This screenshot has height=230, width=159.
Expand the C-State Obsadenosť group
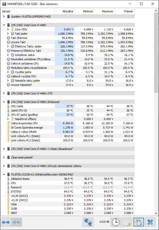click(4, 149)
